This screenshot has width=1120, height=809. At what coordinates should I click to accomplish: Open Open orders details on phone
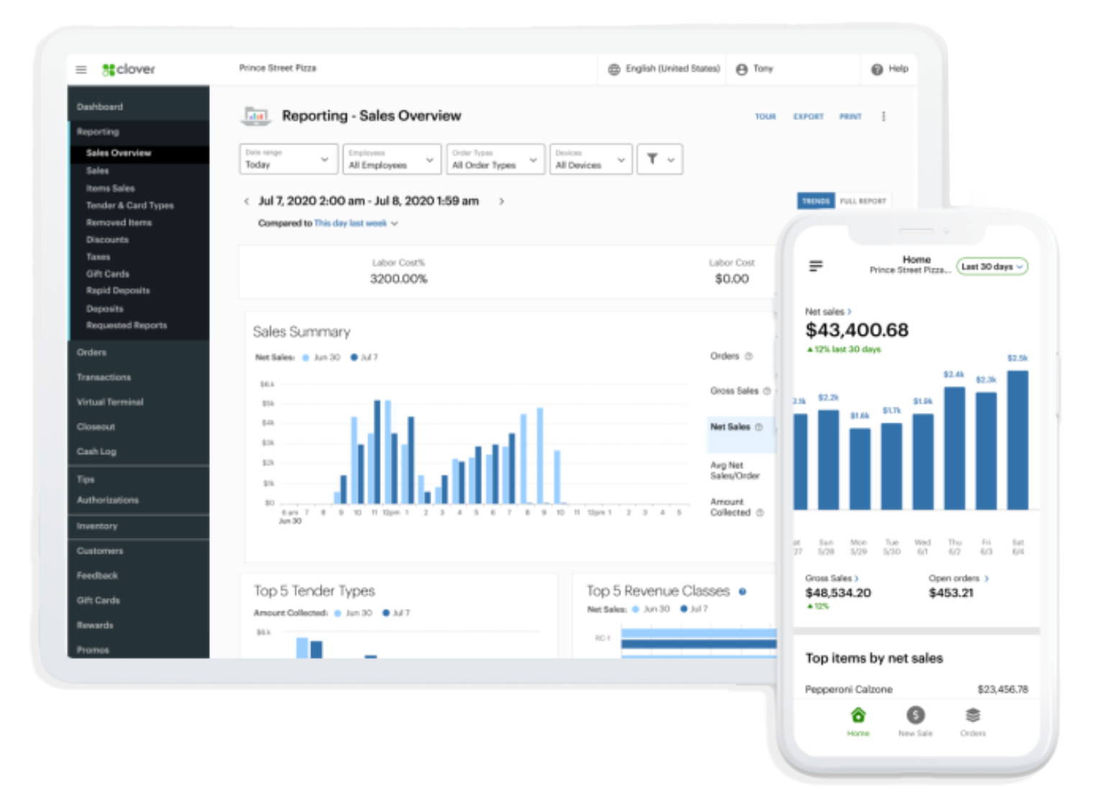[x=958, y=579]
